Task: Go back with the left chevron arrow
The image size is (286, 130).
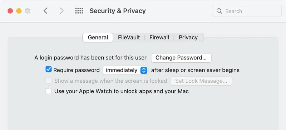Action: point(45,11)
